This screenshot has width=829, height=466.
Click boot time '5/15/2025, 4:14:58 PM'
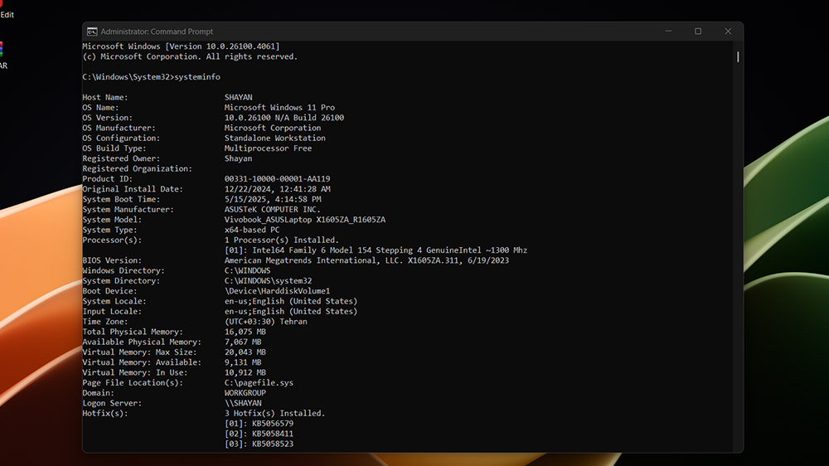273,199
